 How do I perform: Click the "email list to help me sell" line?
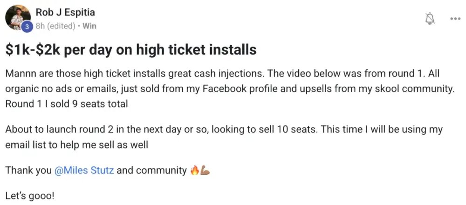76,145
